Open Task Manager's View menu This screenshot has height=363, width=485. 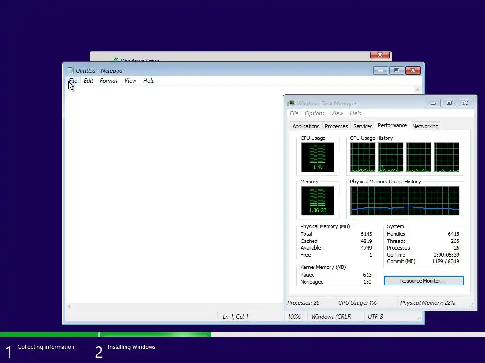[x=337, y=113]
